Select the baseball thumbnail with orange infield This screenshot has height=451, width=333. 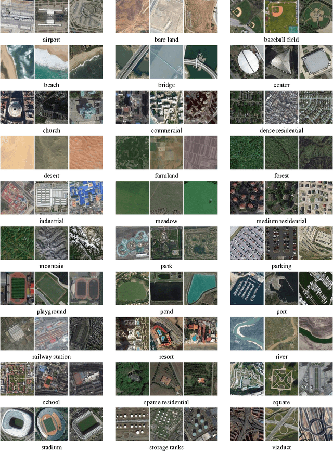(281, 17)
